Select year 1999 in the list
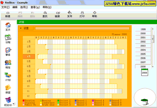Screen dimensions: 157x108 143,29
